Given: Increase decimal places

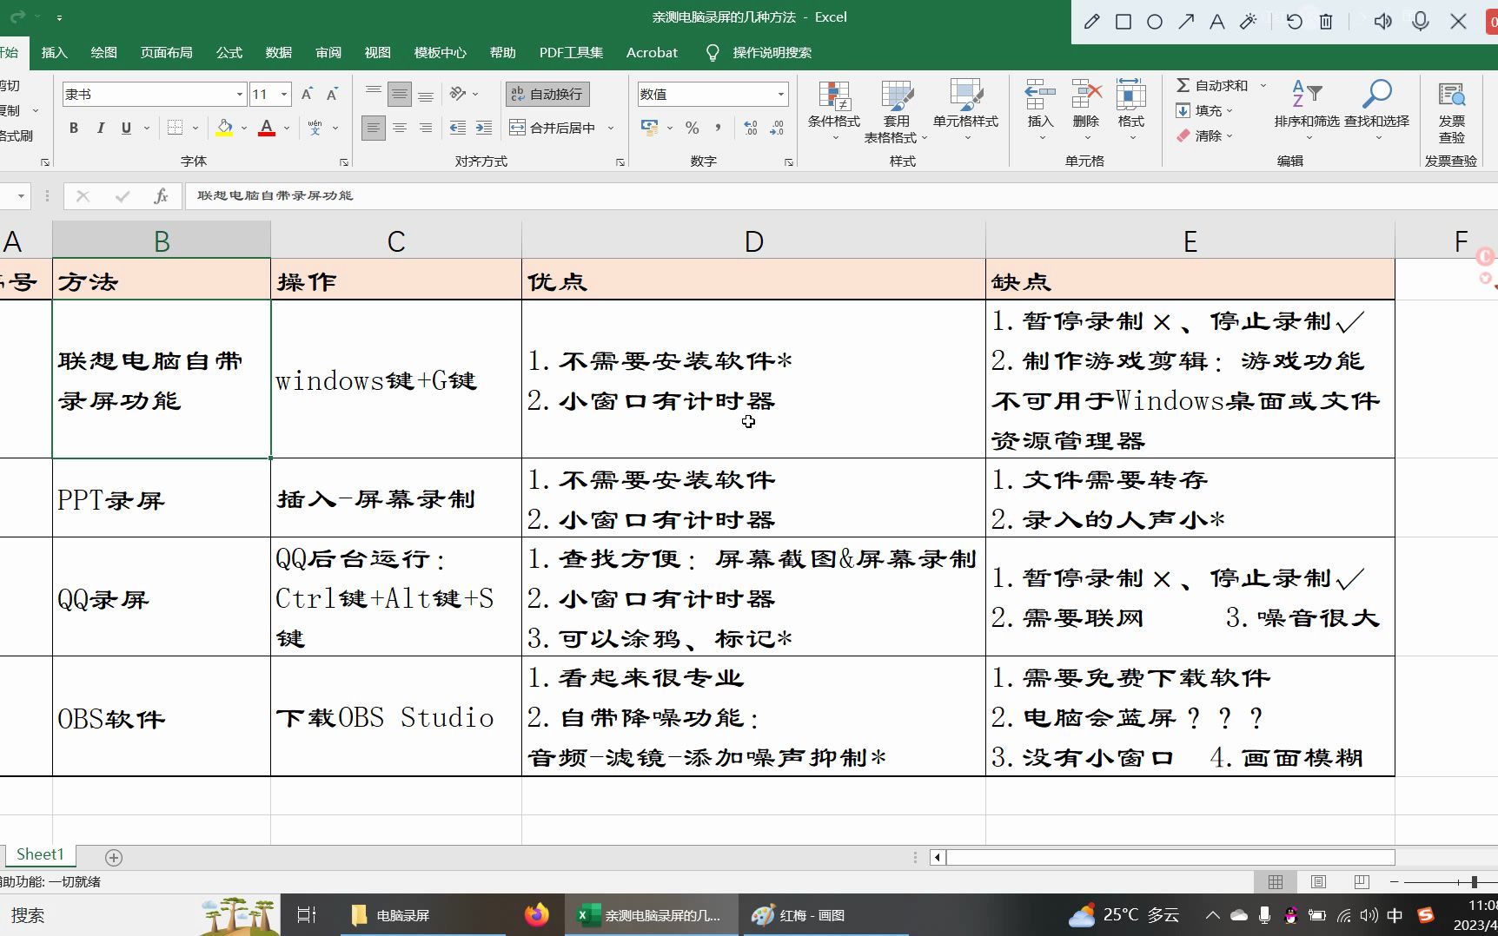Looking at the screenshot, I should pos(751,128).
